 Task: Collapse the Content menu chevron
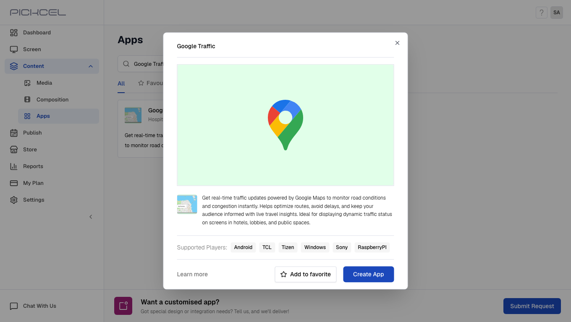91,66
